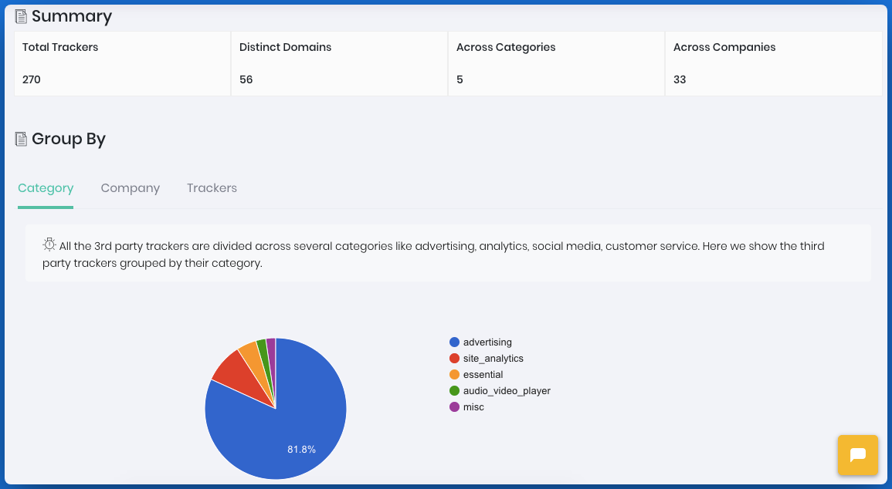Switch to the Company tab
The width and height of the screenshot is (892, 489).
click(131, 188)
